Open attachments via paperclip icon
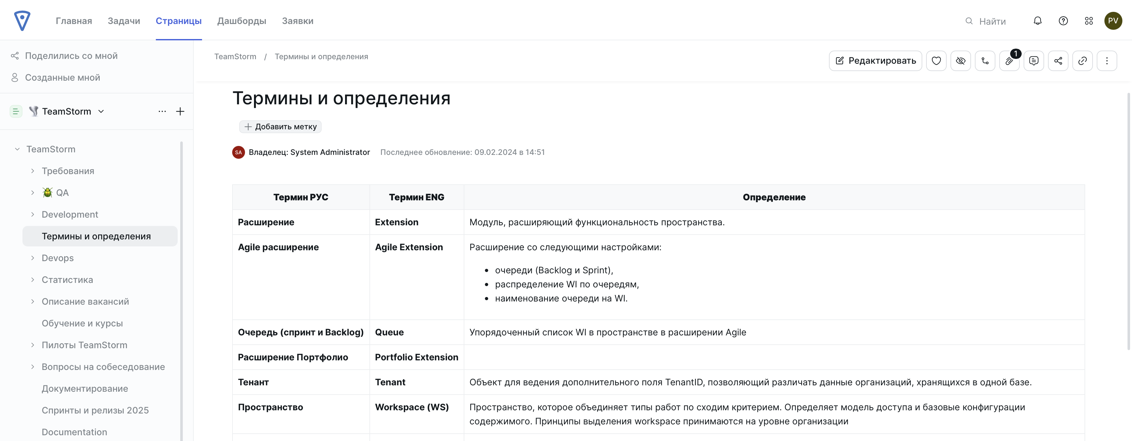The width and height of the screenshot is (1132, 441). tap(1010, 60)
